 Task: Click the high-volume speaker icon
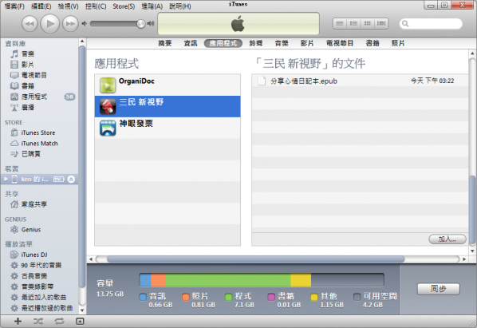click(151, 24)
